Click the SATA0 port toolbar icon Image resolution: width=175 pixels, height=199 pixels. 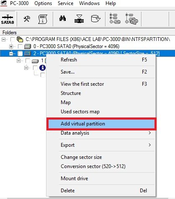tap(8, 19)
